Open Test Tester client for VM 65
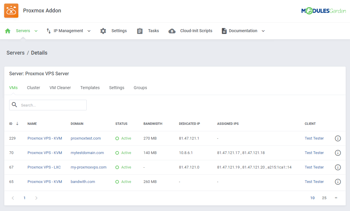 point(314,181)
